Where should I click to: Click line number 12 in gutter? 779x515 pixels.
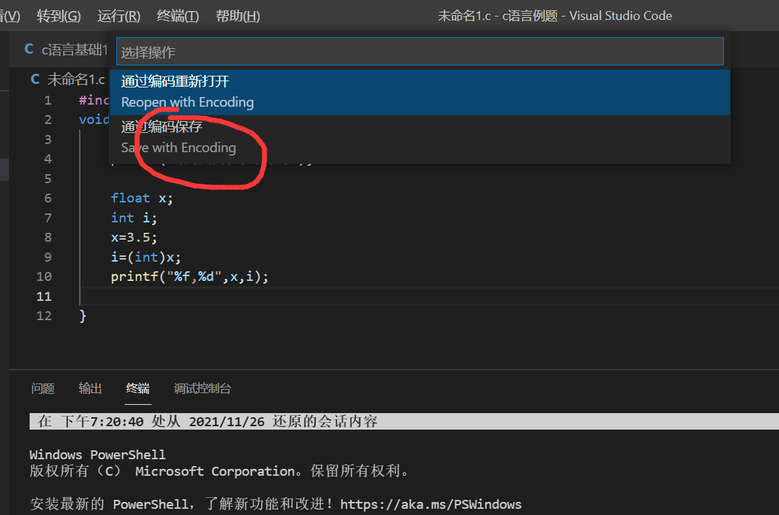44,316
